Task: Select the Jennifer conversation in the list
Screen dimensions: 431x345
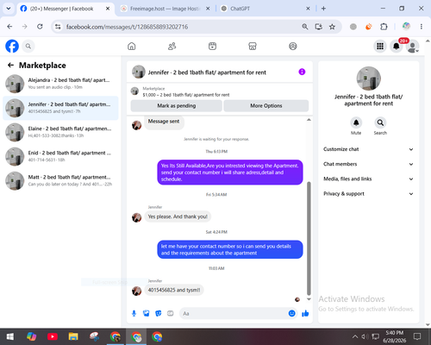Action: point(60,108)
